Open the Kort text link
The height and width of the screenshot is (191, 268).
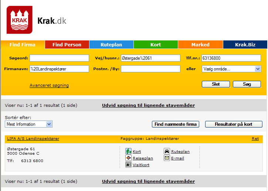[137, 152]
